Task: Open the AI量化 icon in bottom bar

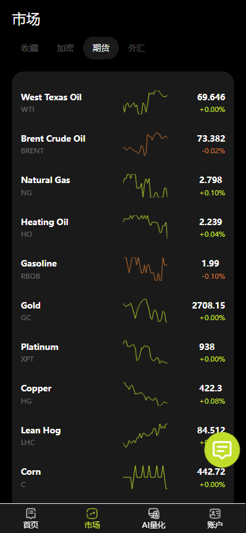Action: pyautogui.click(x=154, y=514)
